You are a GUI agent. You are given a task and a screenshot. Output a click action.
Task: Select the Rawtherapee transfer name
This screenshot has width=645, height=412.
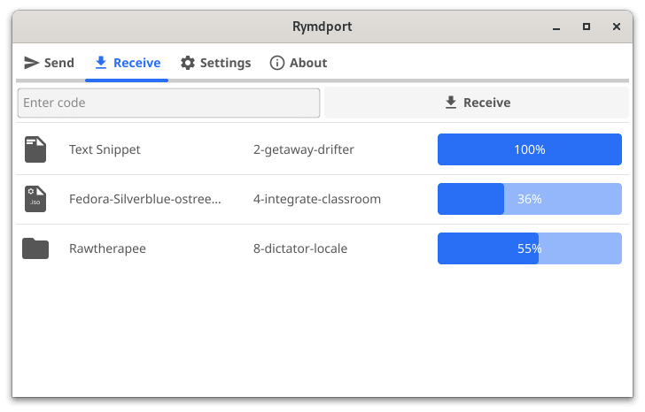tap(107, 248)
